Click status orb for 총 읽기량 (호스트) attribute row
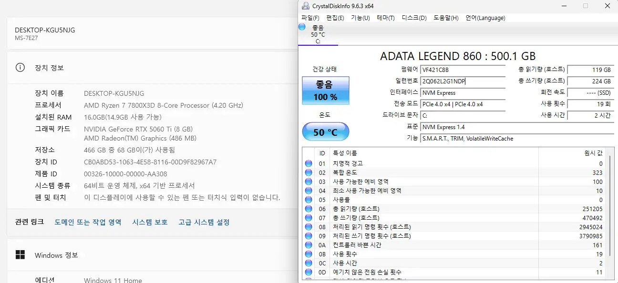 (x=308, y=209)
